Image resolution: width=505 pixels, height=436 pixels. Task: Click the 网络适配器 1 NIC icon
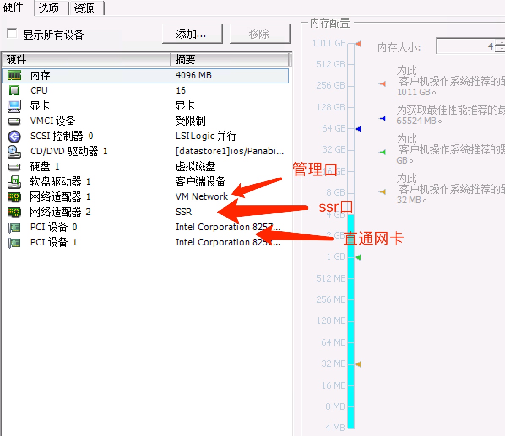tap(14, 197)
